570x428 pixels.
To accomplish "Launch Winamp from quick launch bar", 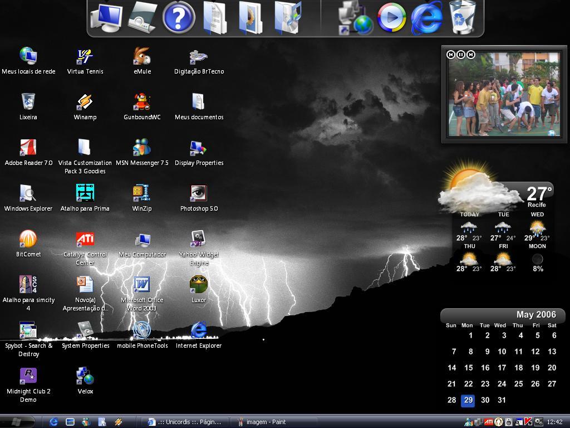I will point(118,422).
